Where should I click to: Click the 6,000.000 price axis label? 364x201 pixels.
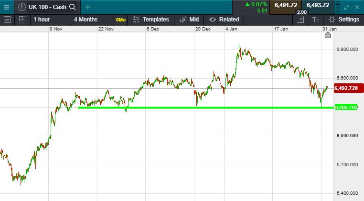tap(347, 136)
